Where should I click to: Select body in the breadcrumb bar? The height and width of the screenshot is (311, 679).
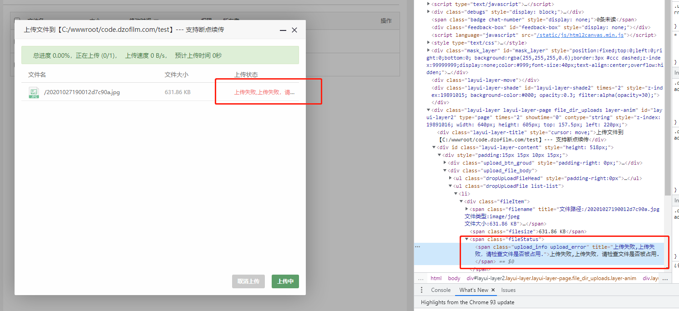(x=454, y=278)
